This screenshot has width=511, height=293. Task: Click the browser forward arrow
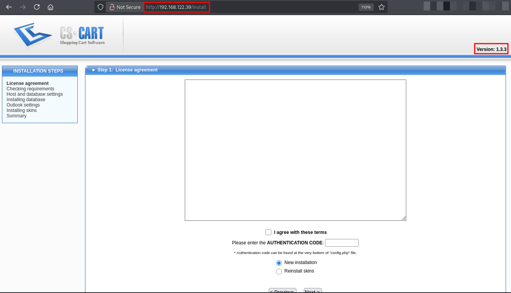(23, 7)
